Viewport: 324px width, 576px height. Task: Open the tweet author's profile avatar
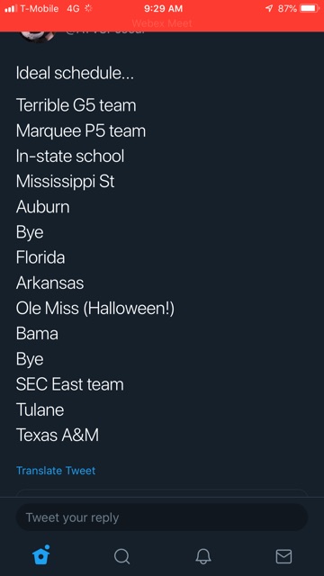tap(37, 36)
